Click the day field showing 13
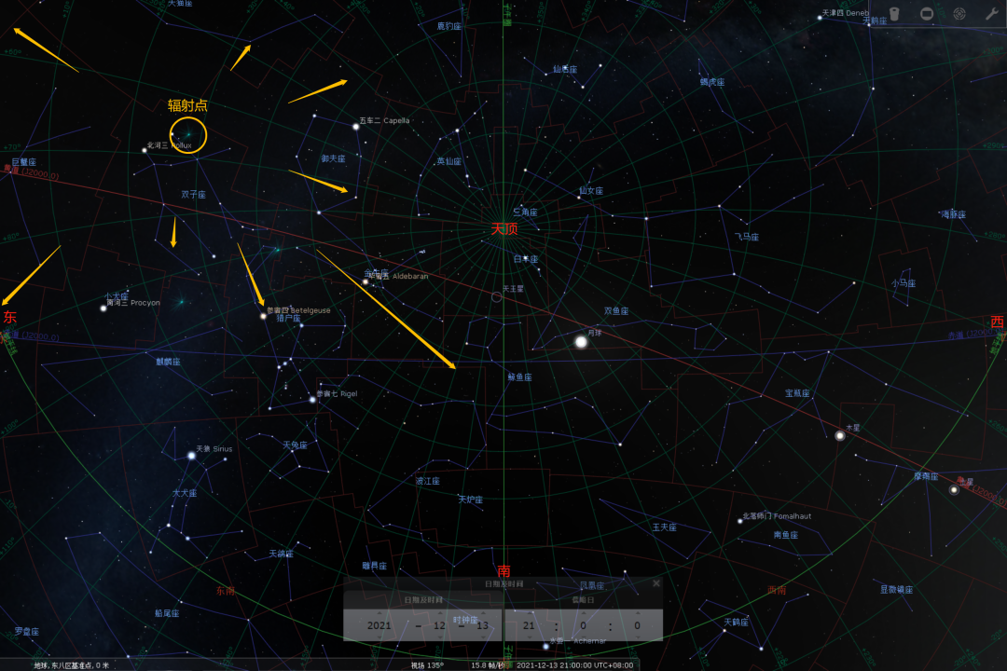Image resolution: width=1007 pixels, height=671 pixels. coord(482,625)
